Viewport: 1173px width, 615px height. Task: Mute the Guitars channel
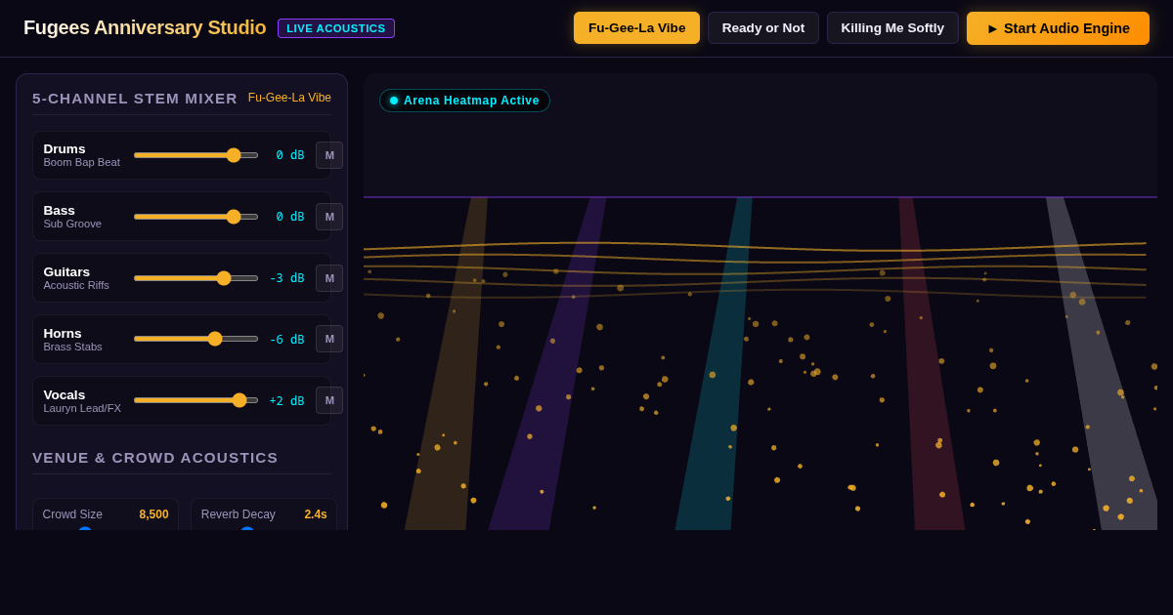pos(329,278)
